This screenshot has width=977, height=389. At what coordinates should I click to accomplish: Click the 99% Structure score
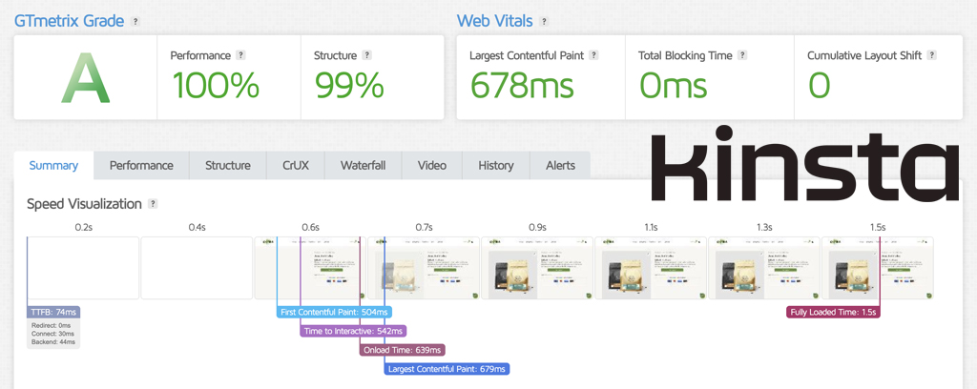coord(349,85)
